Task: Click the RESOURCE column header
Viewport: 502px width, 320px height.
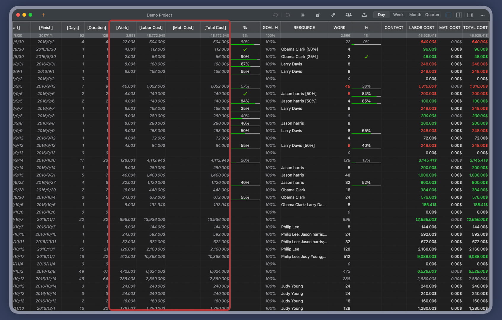Action: [x=304, y=28]
